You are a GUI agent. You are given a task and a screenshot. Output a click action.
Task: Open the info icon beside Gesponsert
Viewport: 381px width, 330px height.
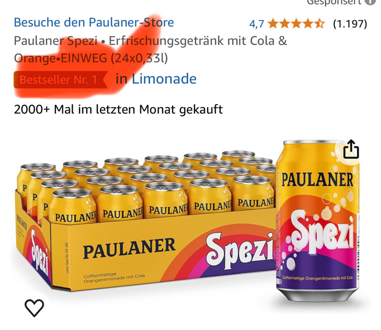point(371,2)
